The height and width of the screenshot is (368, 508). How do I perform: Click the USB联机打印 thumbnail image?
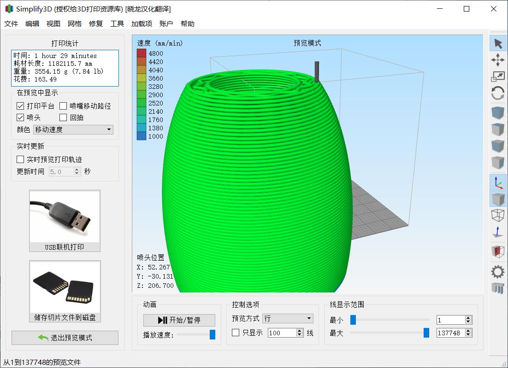click(65, 216)
